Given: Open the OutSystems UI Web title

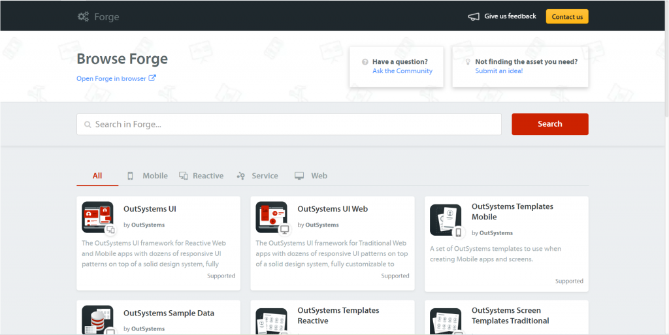Looking at the screenshot, I should click(x=333, y=209).
